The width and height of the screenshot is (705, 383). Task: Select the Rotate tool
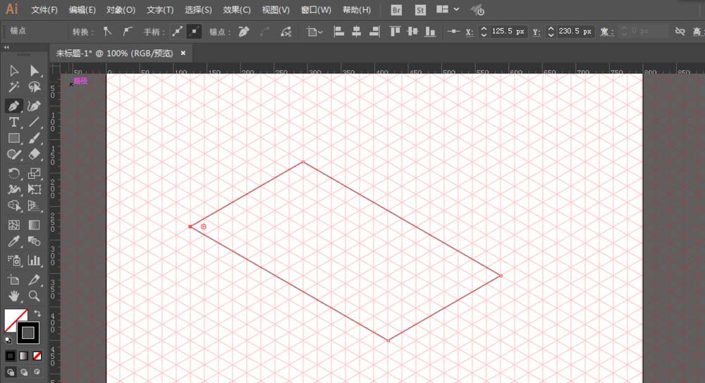tap(13, 173)
